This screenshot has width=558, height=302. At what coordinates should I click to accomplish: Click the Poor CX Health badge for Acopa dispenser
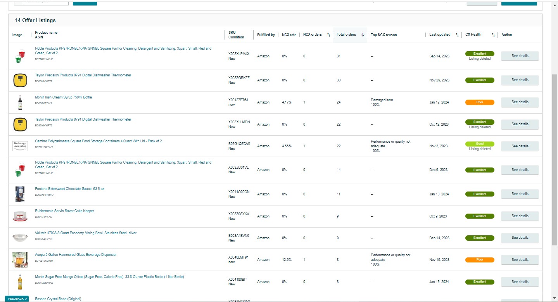(480, 260)
